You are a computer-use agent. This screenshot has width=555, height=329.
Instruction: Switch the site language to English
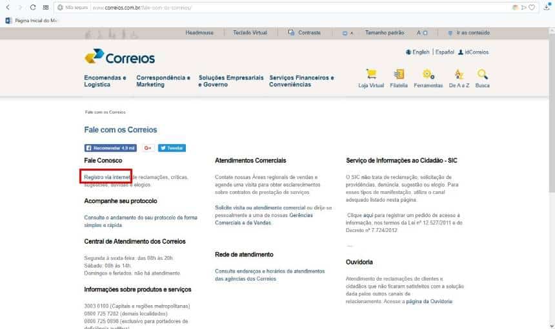coord(421,52)
